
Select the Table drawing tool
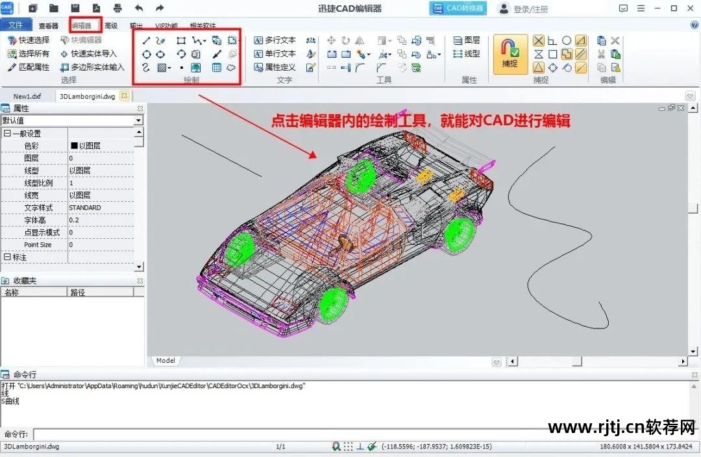pyautogui.click(x=217, y=68)
